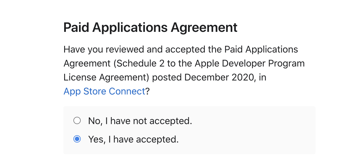Click the label "No, I have not accepted."

(x=140, y=120)
